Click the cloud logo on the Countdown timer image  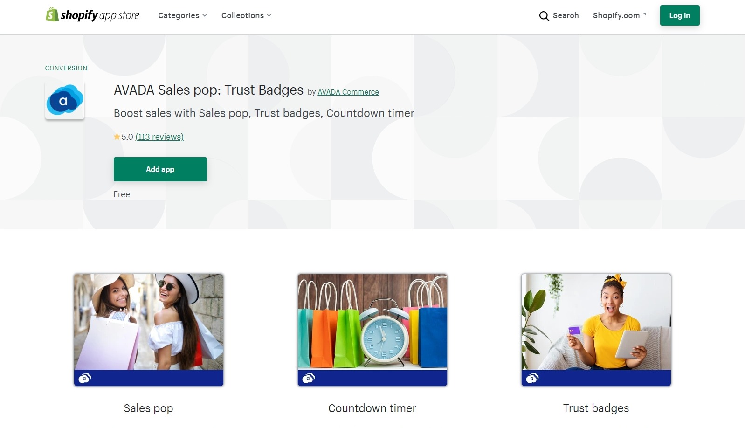(309, 378)
